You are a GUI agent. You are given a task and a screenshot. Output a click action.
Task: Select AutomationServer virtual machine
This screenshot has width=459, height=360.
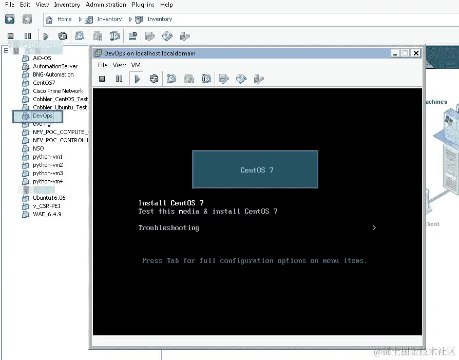click(x=55, y=66)
